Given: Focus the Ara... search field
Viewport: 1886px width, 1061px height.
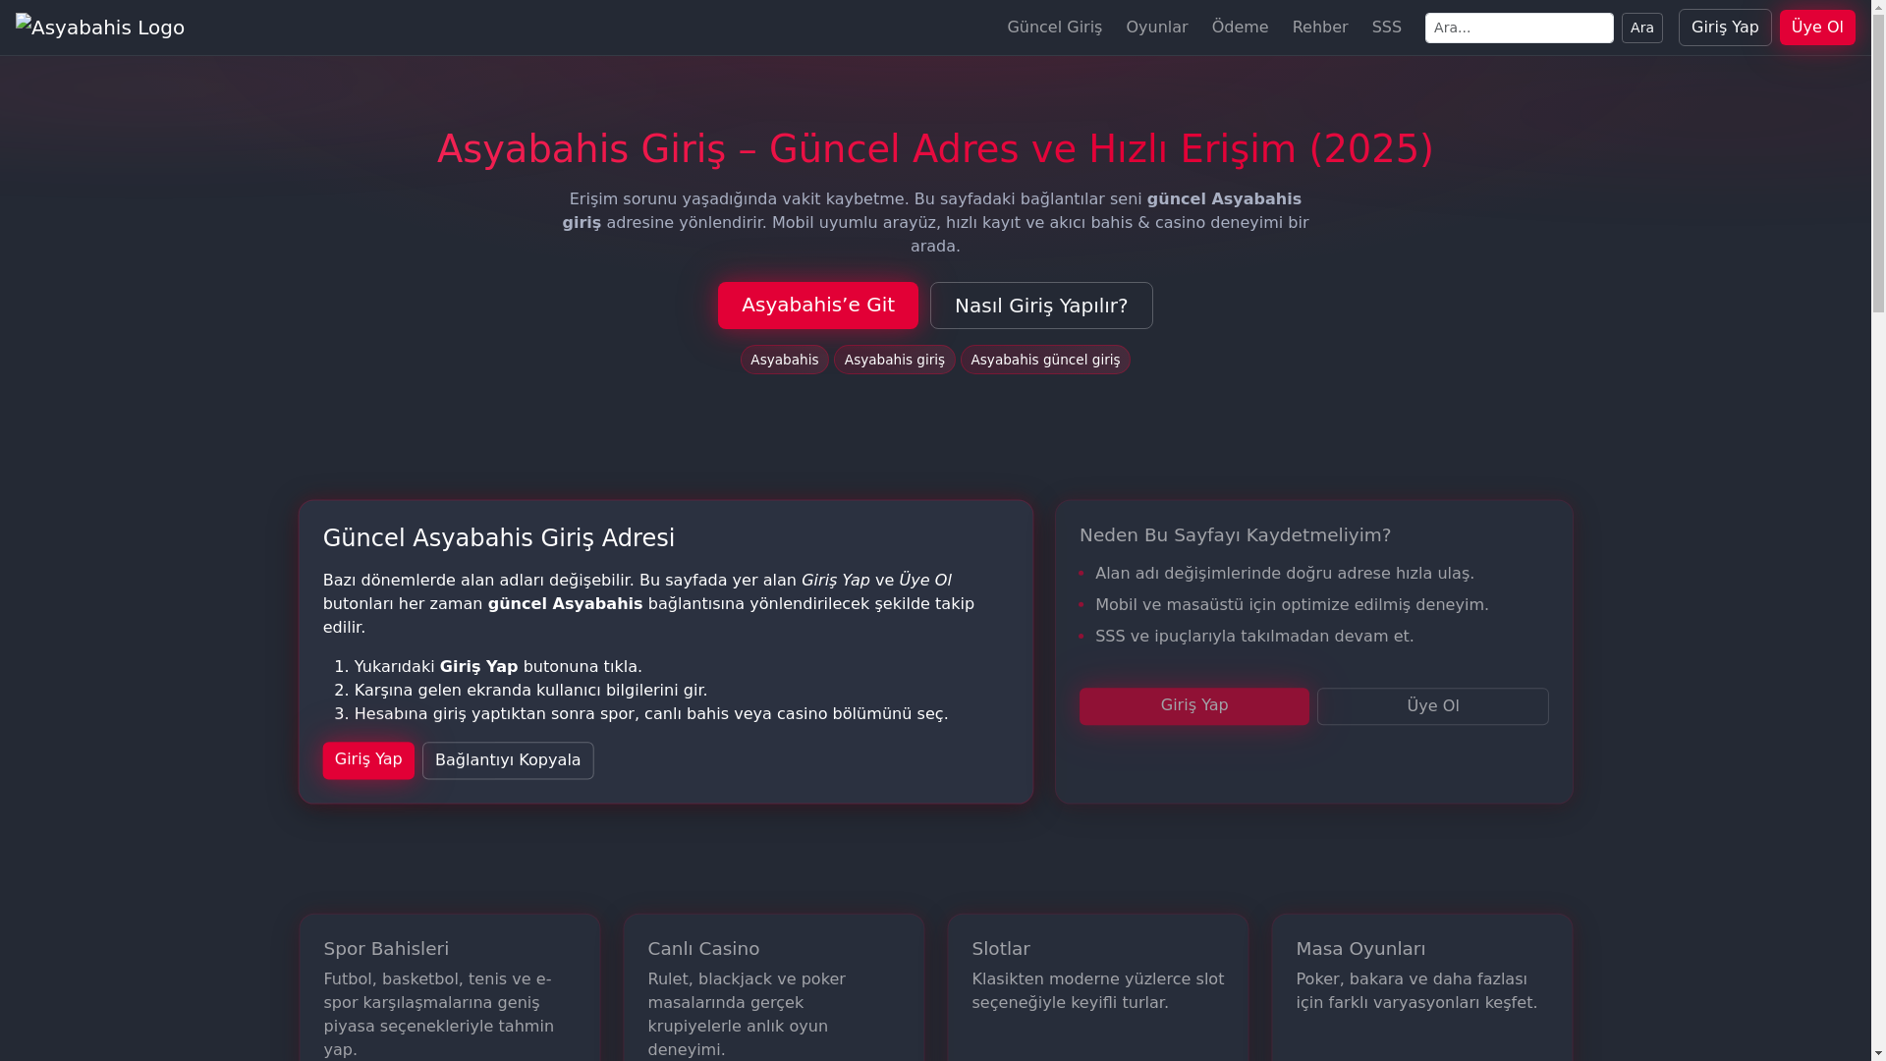Looking at the screenshot, I should [x=1519, y=28].
